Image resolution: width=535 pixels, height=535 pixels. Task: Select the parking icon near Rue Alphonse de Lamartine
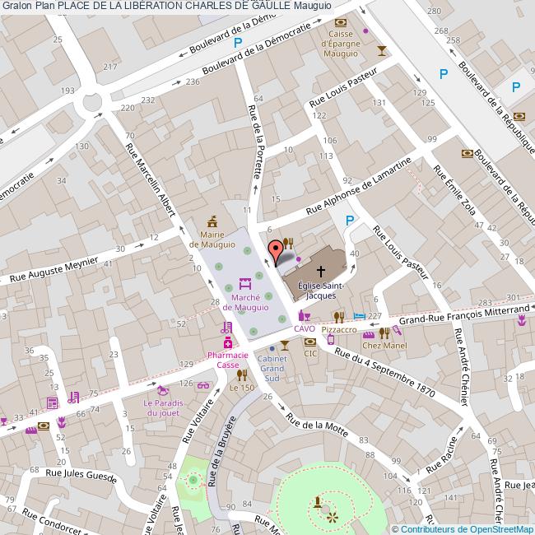pyautogui.click(x=350, y=221)
